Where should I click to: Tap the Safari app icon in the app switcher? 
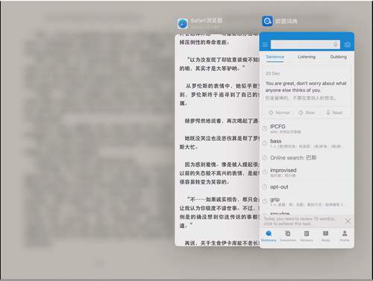coord(183,24)
